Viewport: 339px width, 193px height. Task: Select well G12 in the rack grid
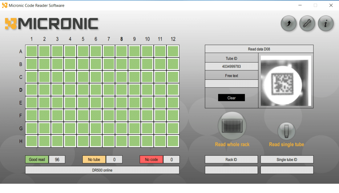pyautogui.click(x=173, y=128)
